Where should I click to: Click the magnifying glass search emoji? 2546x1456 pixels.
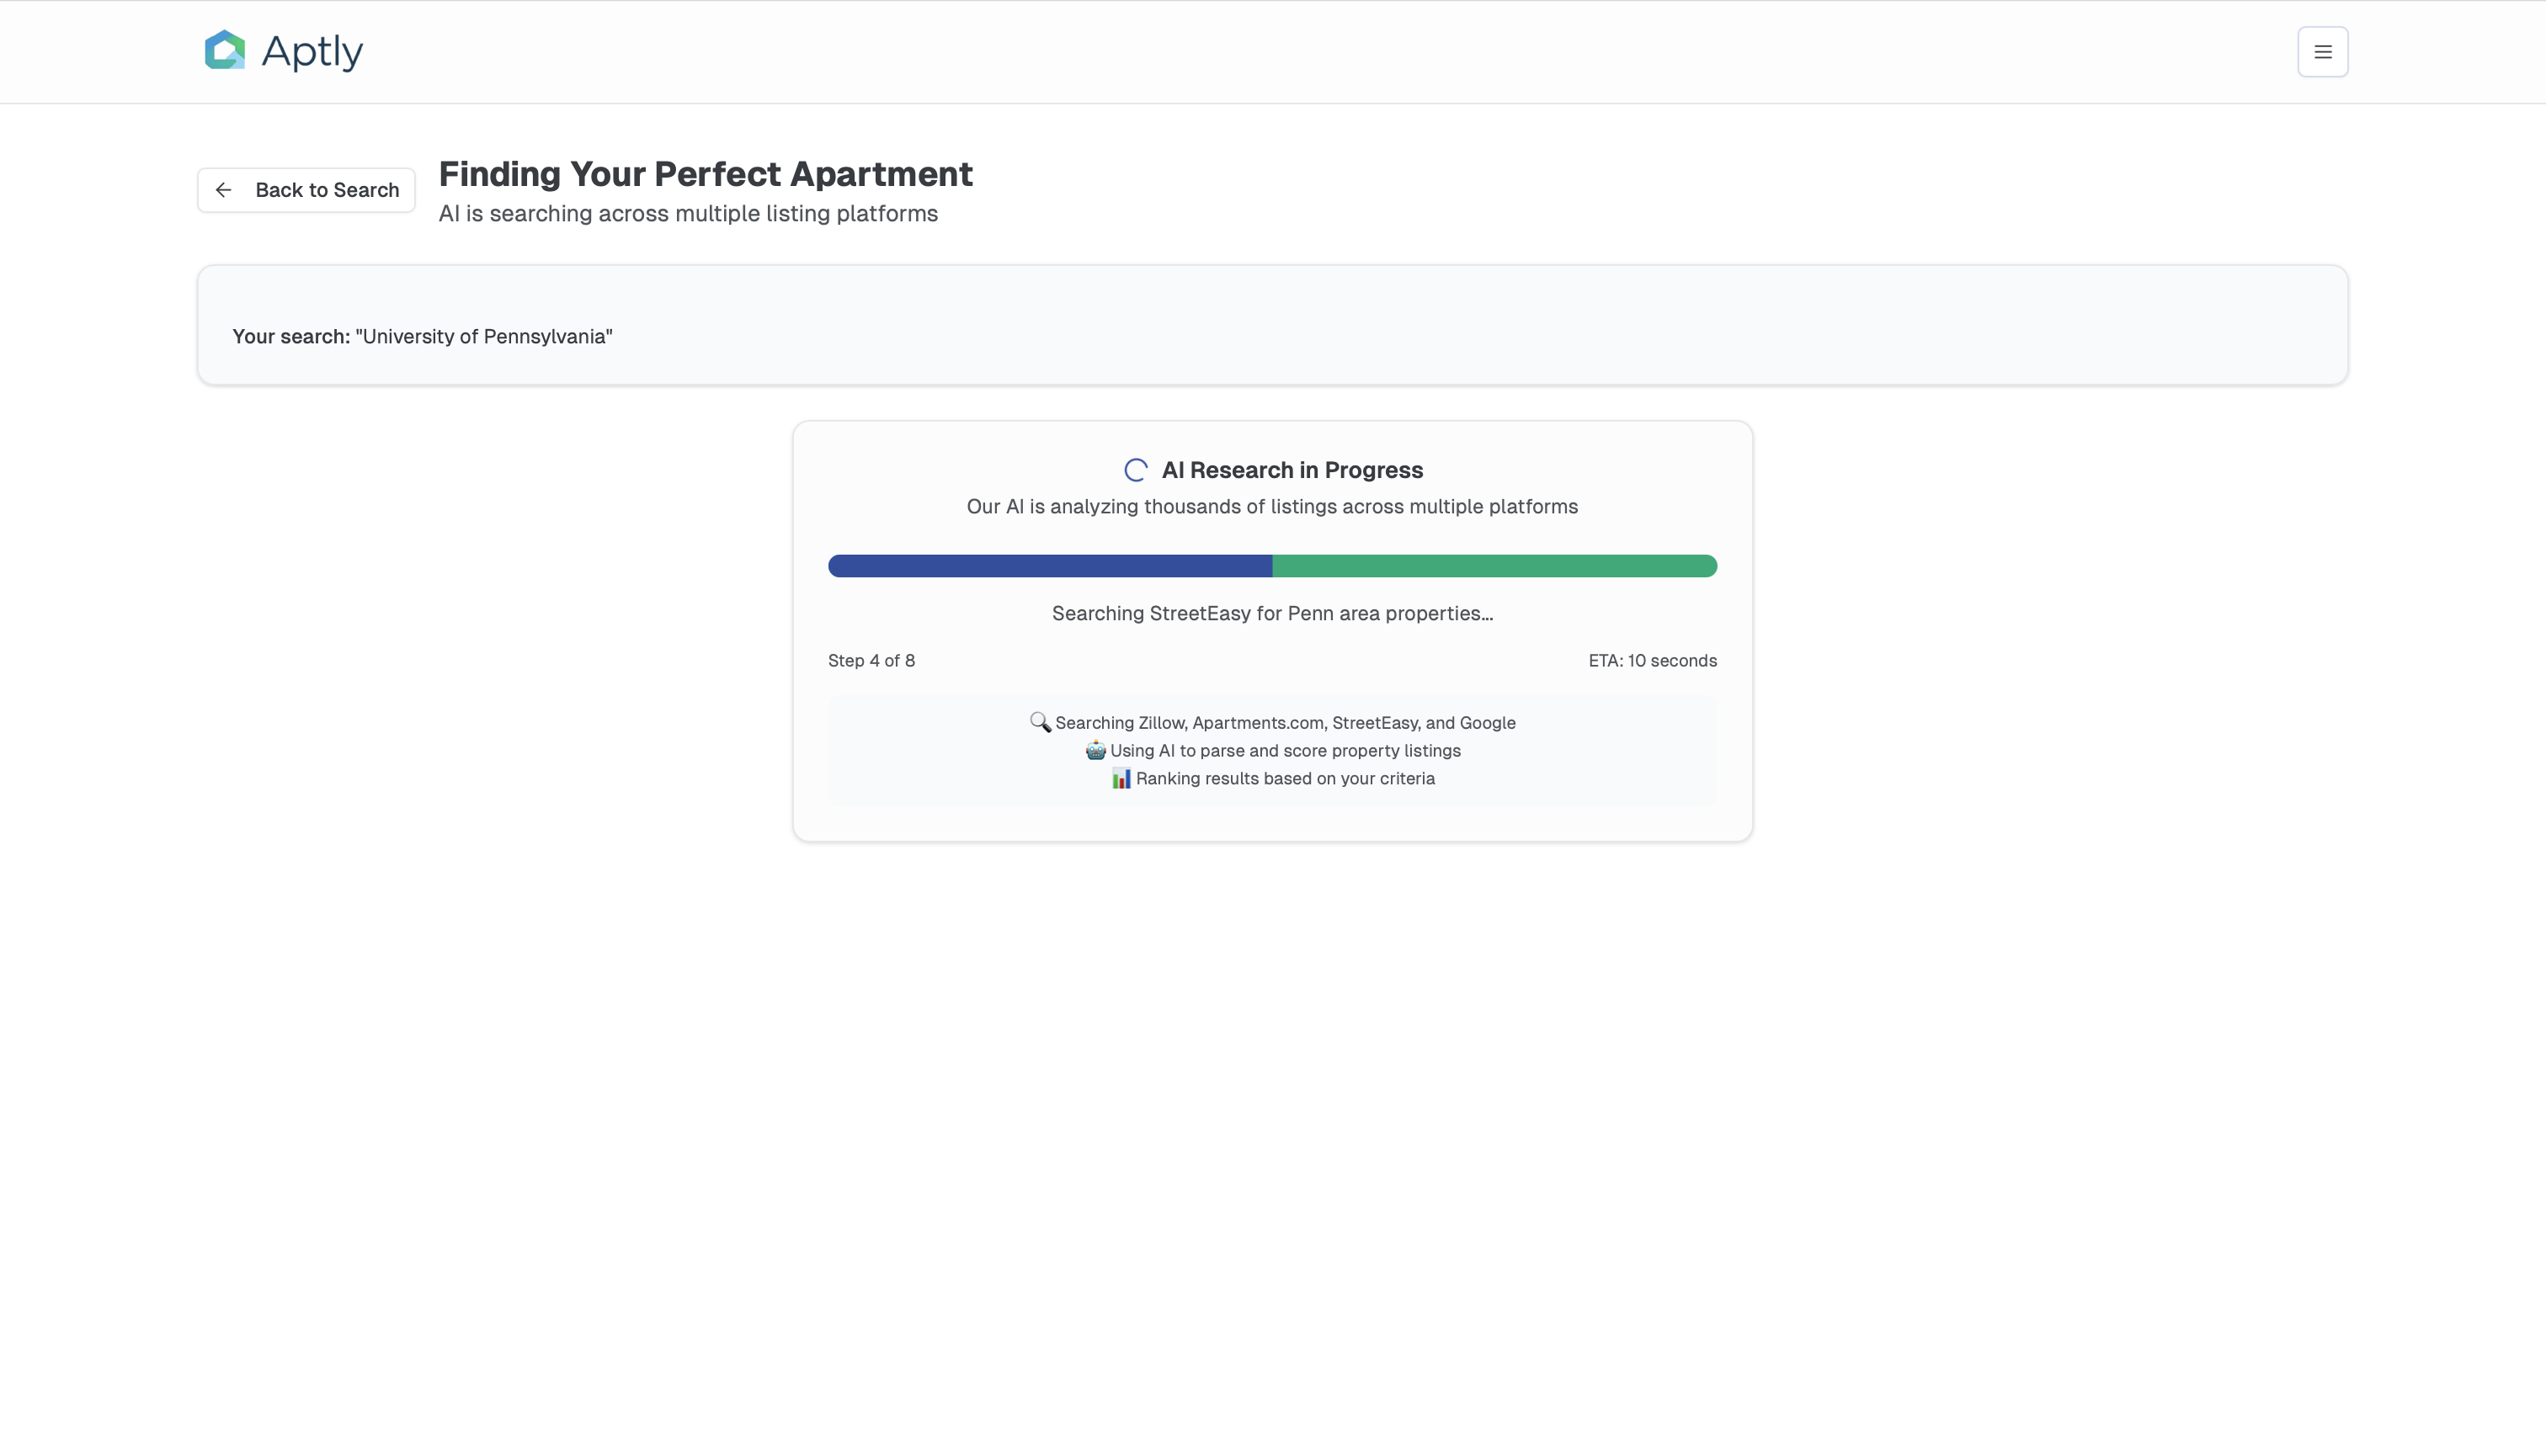pyautogui.click(x=1040, y=722)
